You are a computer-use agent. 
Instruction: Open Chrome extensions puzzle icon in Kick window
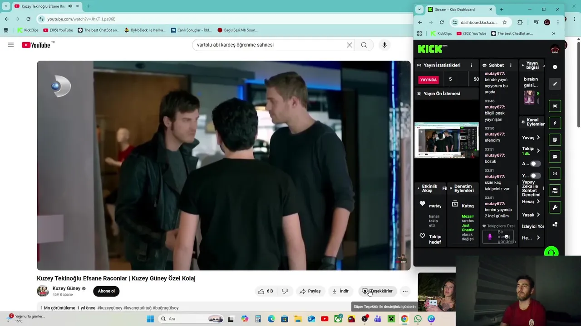point(520,22)
